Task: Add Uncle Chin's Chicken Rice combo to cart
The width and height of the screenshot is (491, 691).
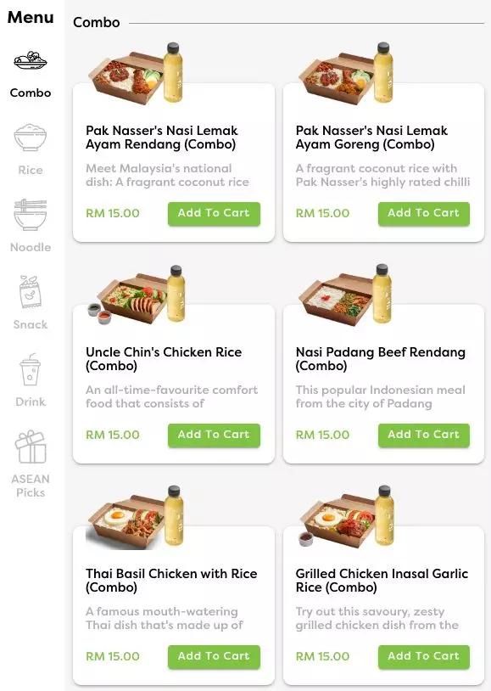Action: [x=214, y=435]
